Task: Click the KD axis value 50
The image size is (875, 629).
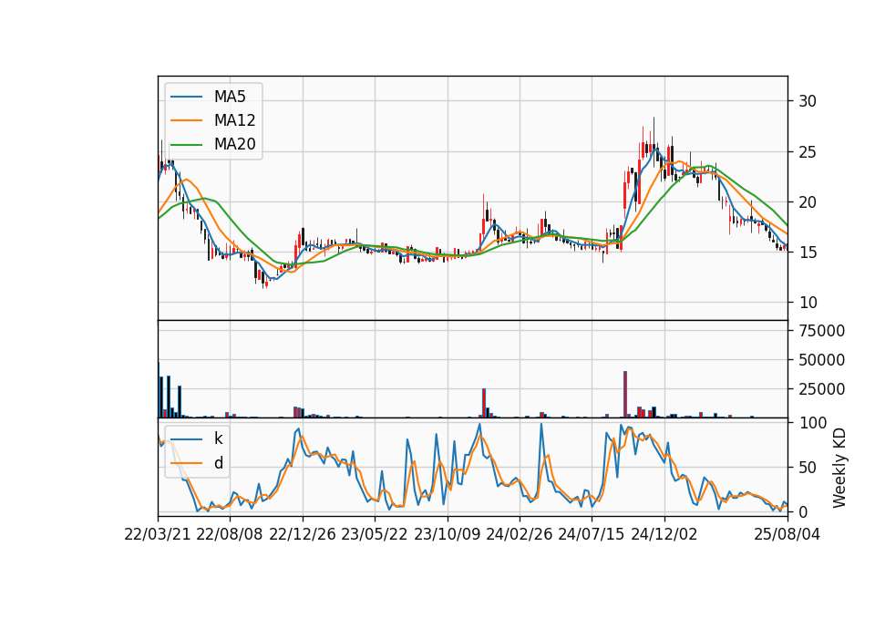Action: [808, 468]
